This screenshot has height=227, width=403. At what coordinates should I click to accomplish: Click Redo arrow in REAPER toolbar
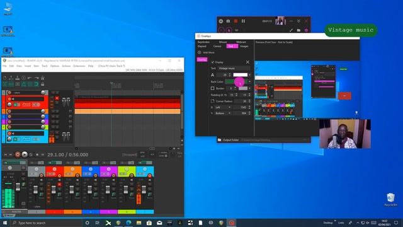pyautogui.click(x=37, y=78)
